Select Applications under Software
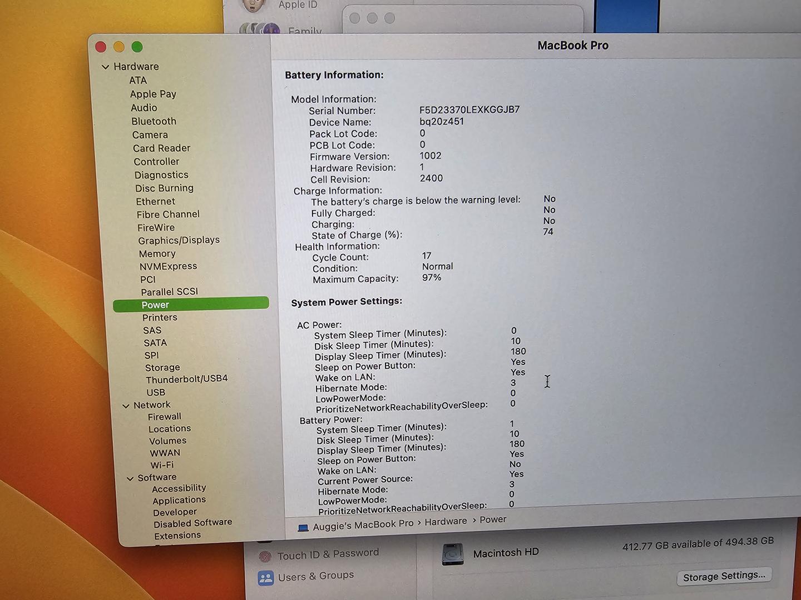Image resolution: width=801 pixels, height=600 pixels. point(179,500)
